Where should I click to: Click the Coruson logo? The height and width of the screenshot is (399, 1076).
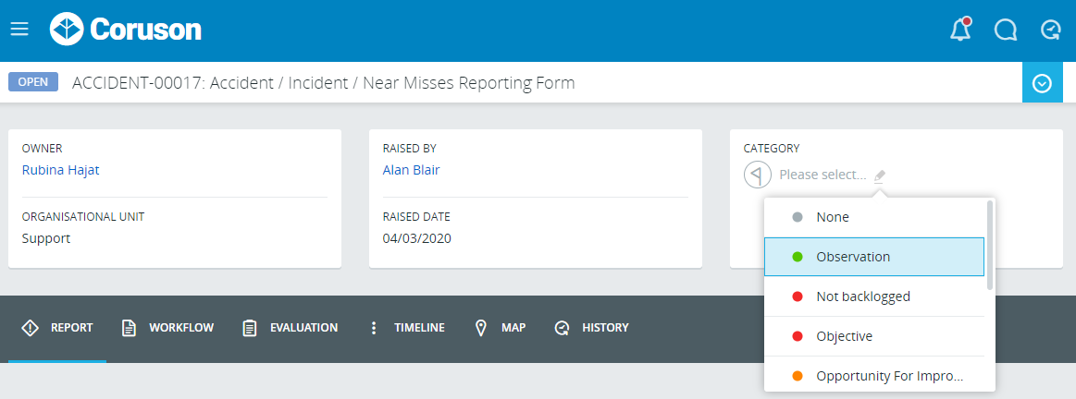(x=126, y=30)
